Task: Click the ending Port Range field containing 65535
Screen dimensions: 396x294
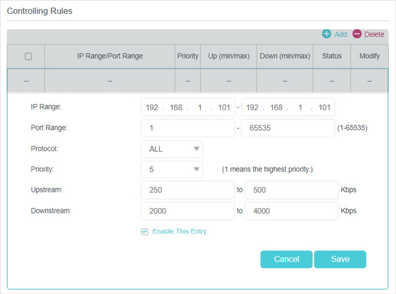Action: (288, 128)
